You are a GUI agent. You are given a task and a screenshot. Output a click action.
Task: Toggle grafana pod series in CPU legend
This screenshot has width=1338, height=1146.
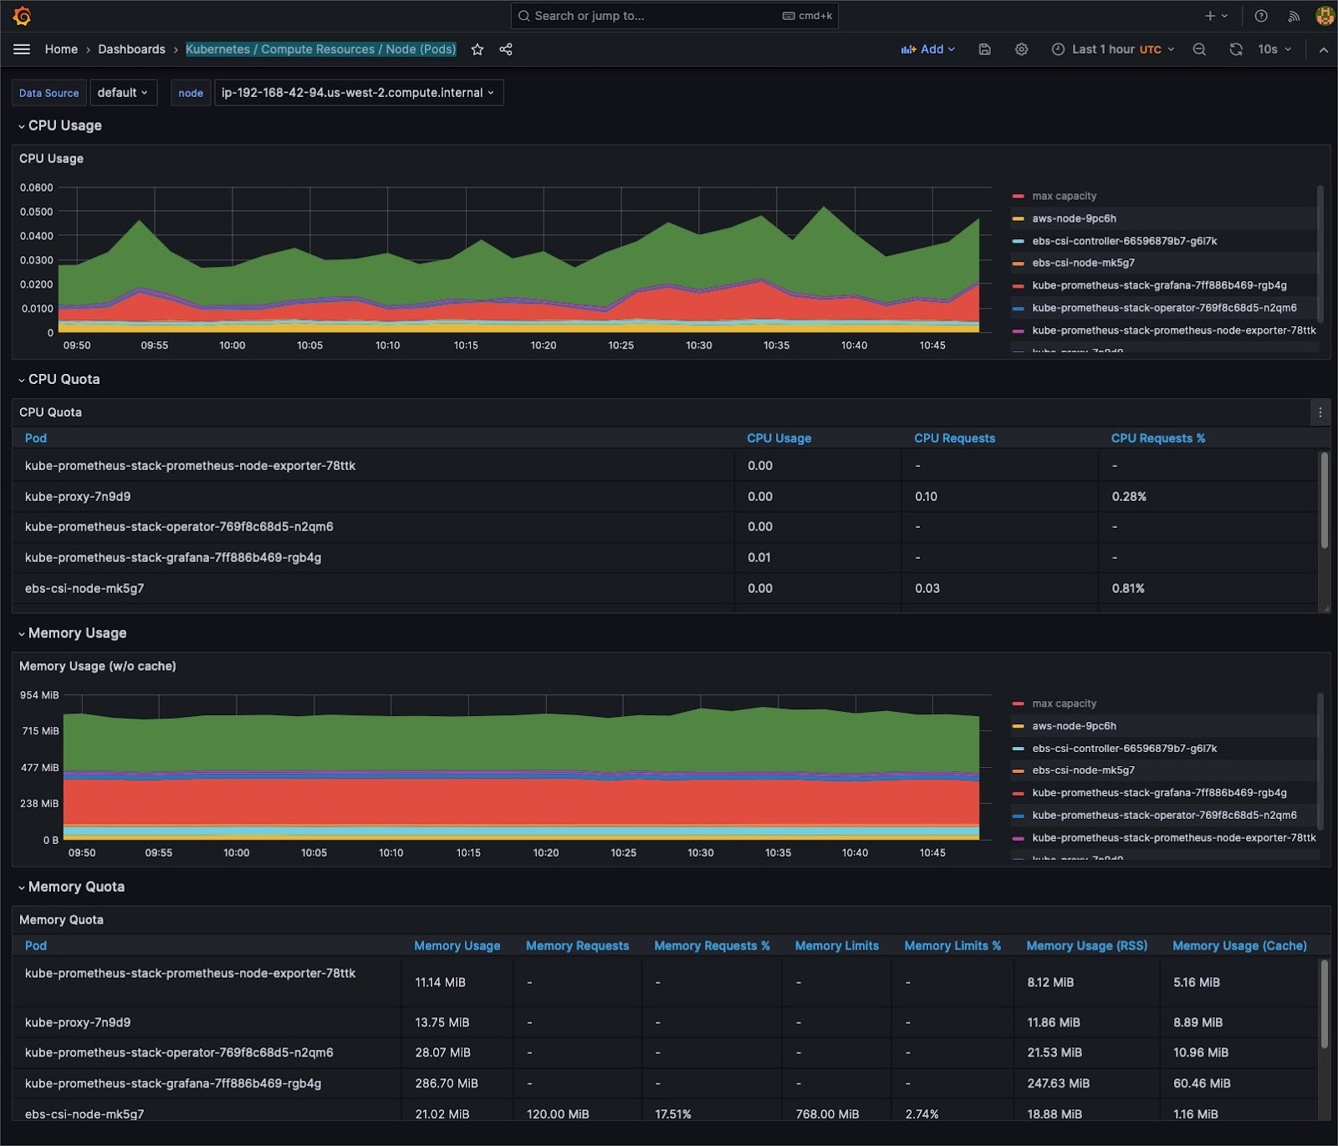pos(1159,285)
